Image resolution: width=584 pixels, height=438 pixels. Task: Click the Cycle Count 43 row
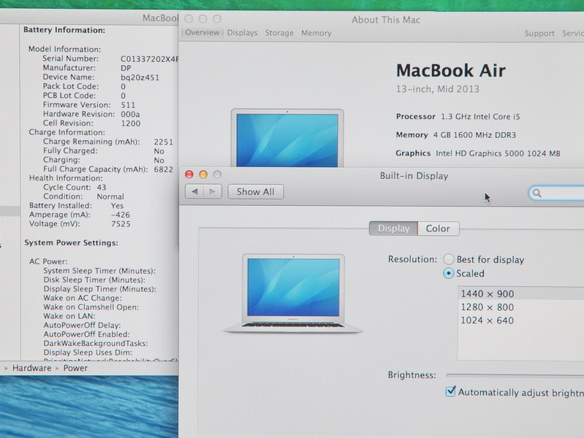click(x=75, y=187)
